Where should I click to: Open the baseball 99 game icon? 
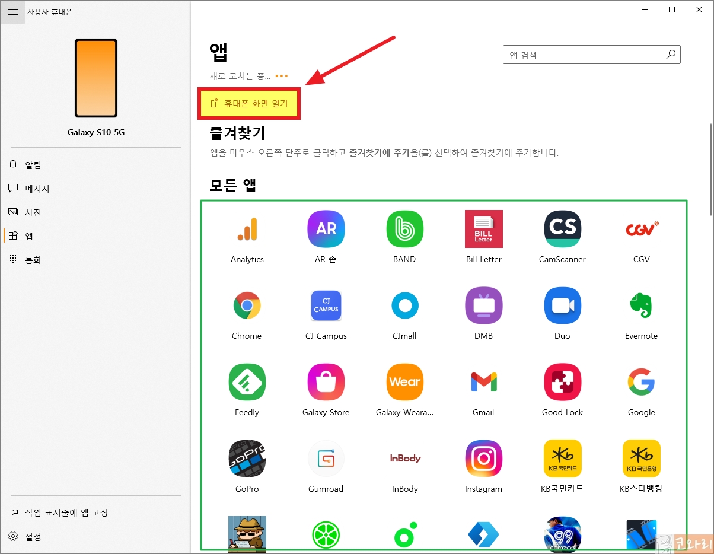pos(562,535)
